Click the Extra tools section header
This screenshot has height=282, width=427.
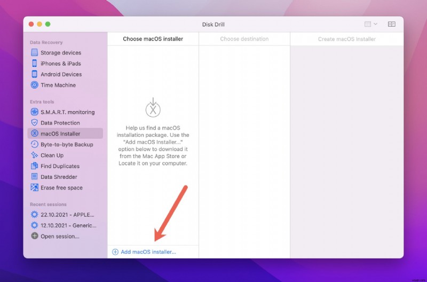pos(42,101)
